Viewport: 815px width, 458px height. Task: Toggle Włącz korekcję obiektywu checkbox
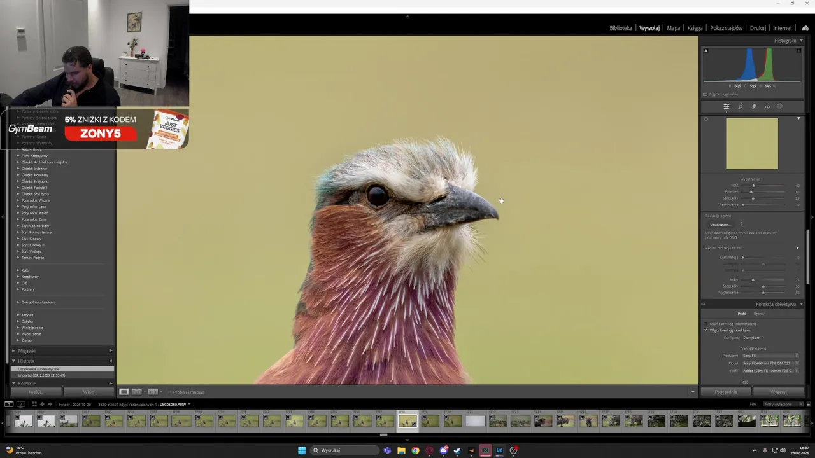tap(705, 330)
